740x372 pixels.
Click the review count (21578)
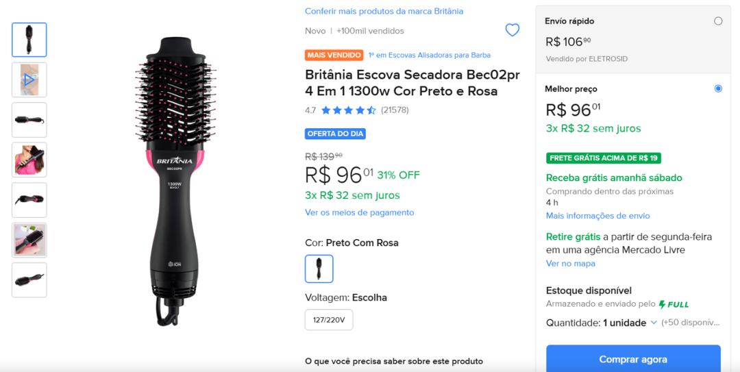coord(395,110)
